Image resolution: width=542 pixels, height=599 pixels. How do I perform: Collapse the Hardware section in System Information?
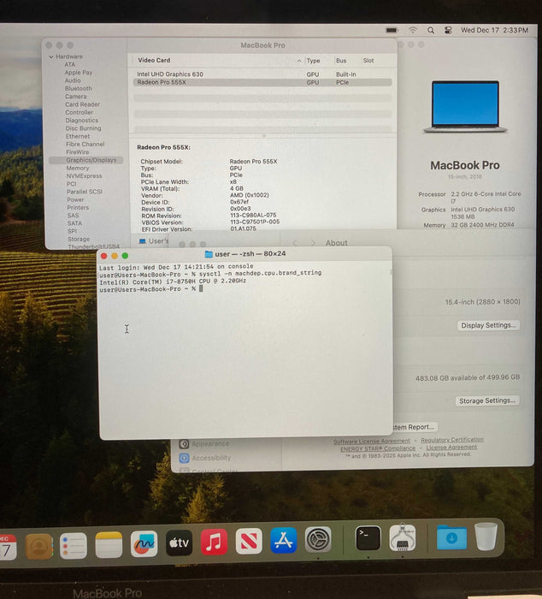pos(51,57)
